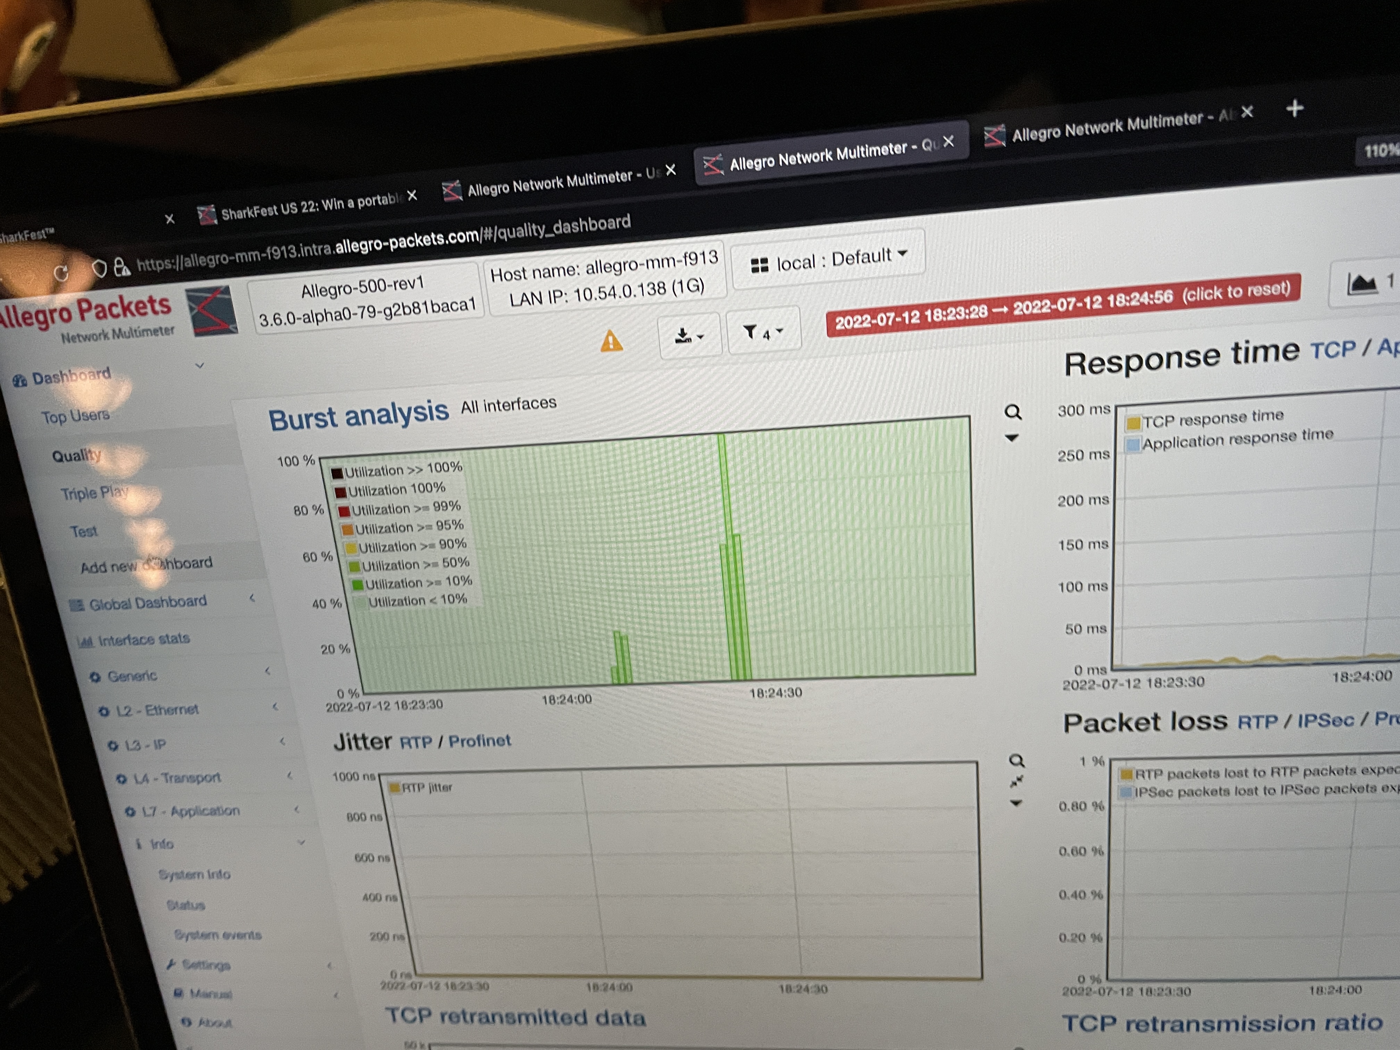Collapse the Dashboard sidebar chevron
This screenshot has width=1400, height=1050.
[199, 365]
